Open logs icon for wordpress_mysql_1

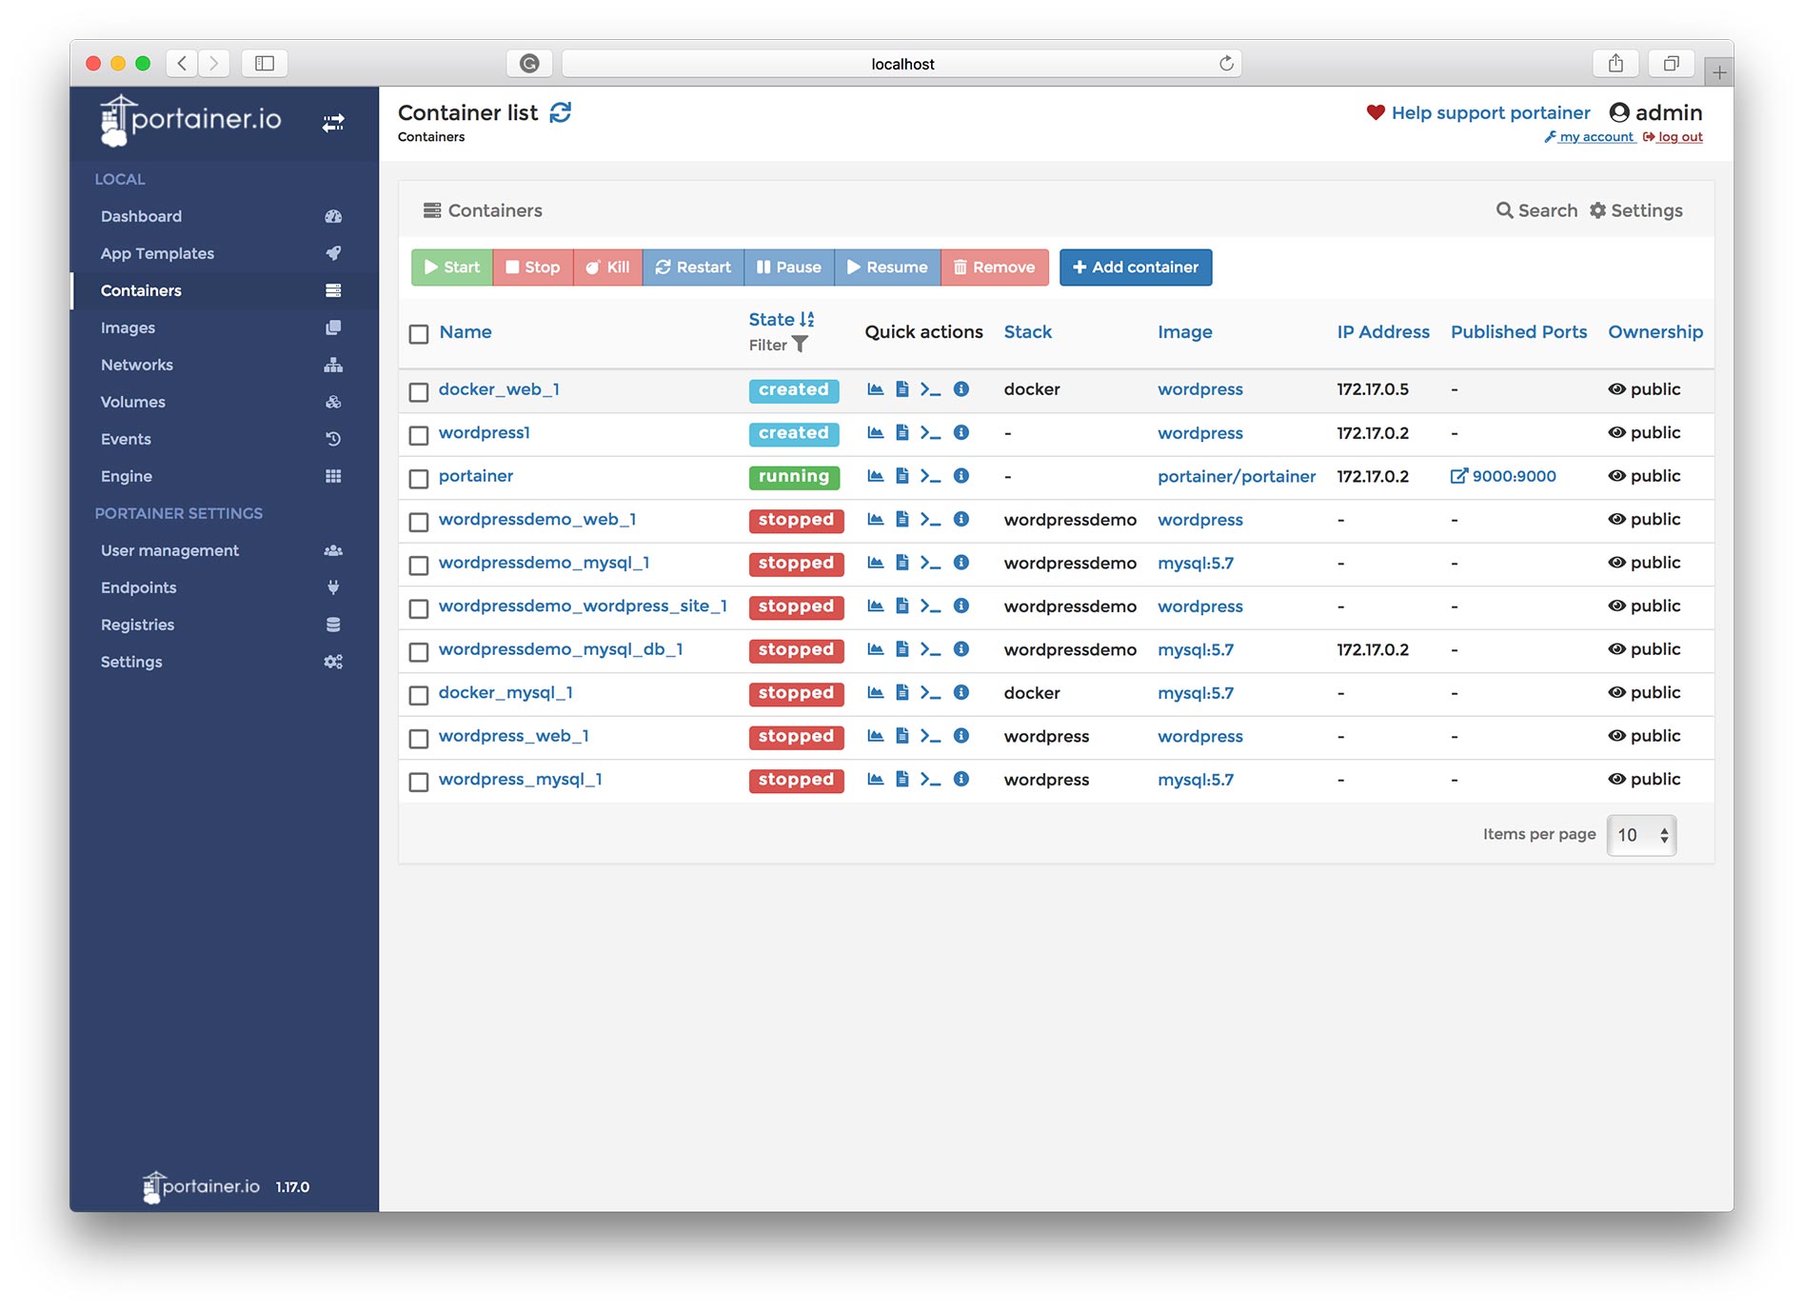[x=902, y=780]
